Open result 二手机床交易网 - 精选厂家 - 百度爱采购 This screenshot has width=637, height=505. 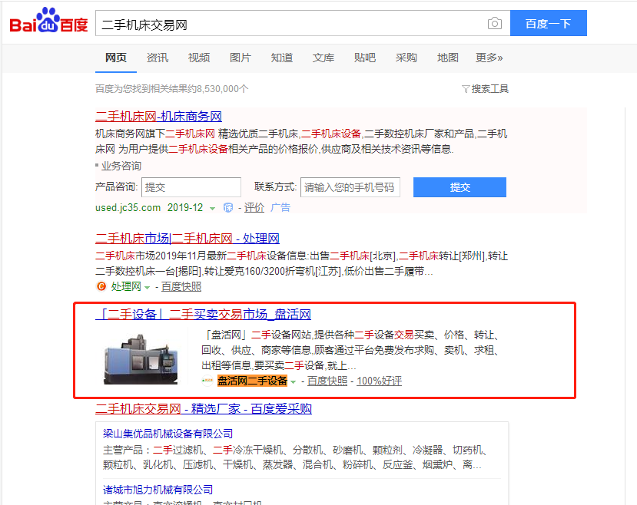(x=204, y=408)
